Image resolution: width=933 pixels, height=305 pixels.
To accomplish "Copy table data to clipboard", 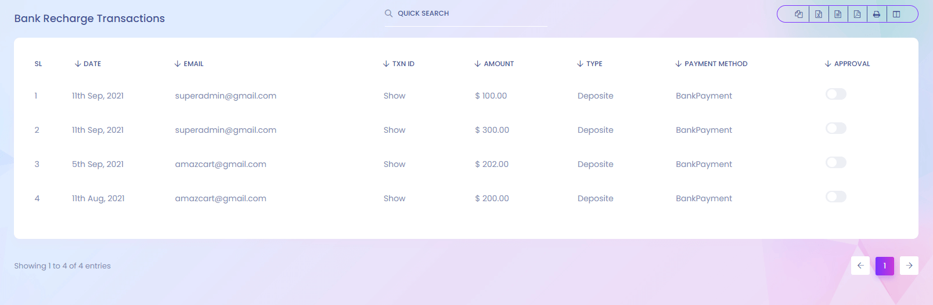I will pos(799,14).
